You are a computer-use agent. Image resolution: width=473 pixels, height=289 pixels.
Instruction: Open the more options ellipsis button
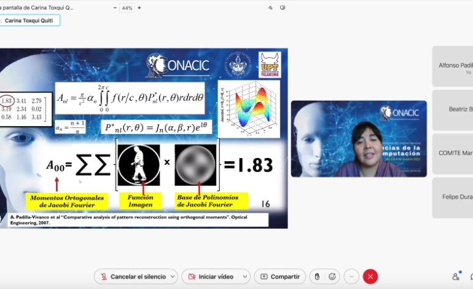[x=351, y=277]
